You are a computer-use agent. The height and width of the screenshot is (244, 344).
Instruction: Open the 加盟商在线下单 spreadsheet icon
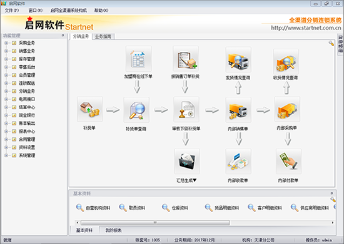pos(138,59)
